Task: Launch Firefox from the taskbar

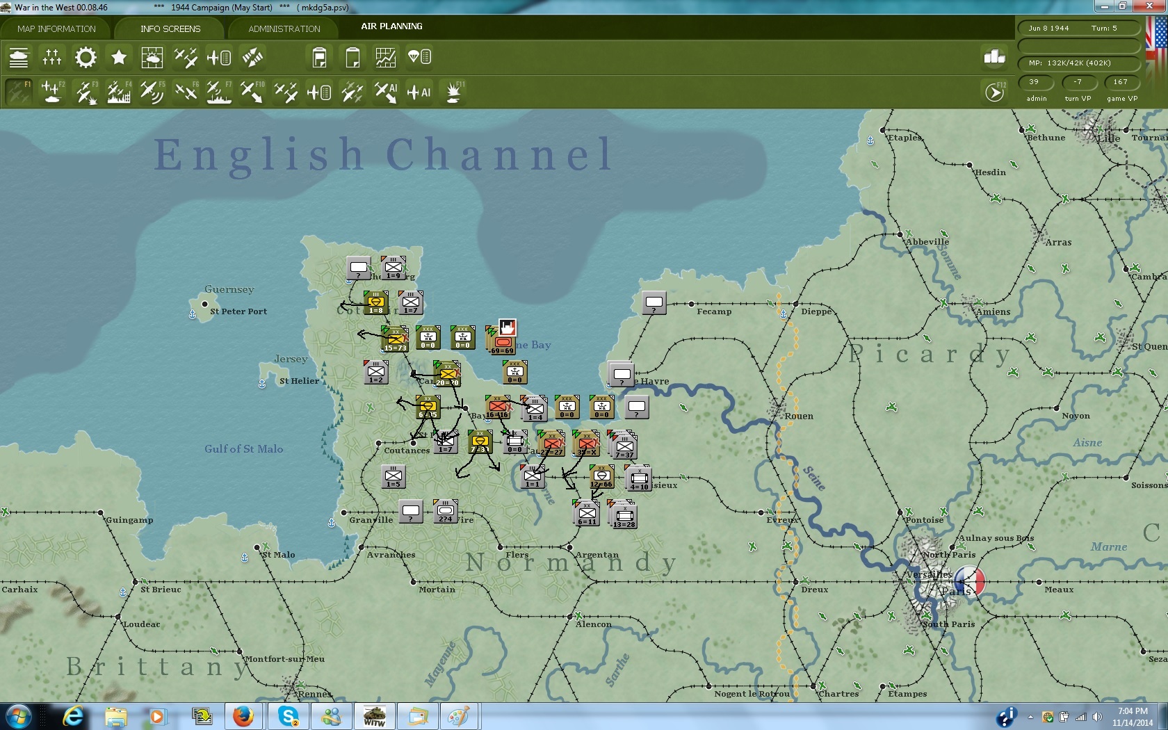Action: coord(243,716)
